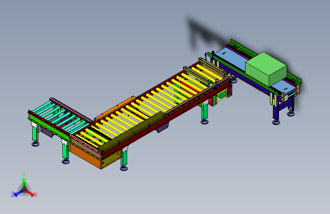The image size is (330, 214).
Task: Click the blue Z axis of the orientation triad
Action: (19, 193)
